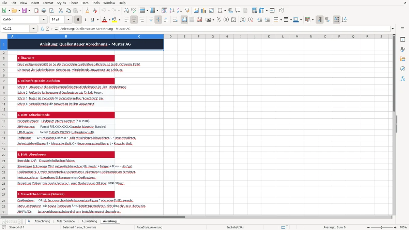
Task: Open the Draw Functions shapes icon
Action: [282, 11]
